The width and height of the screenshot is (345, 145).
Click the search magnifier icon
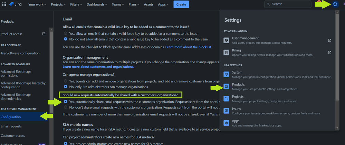coord(268,4)
